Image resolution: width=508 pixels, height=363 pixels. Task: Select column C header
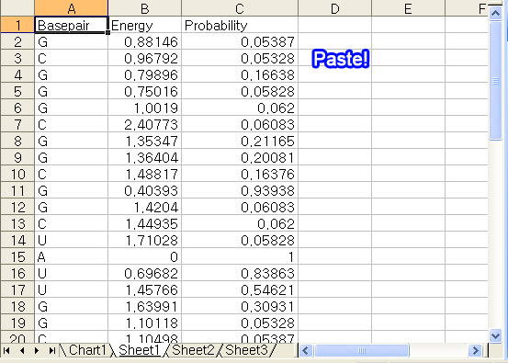pyautogui.click(x=240, y=8)
